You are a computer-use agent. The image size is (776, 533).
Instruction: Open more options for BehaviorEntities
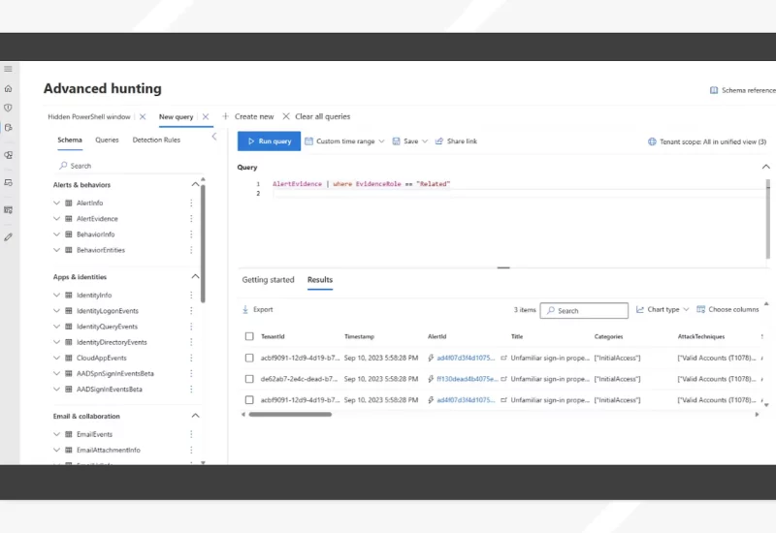click(x=191, y=250)
